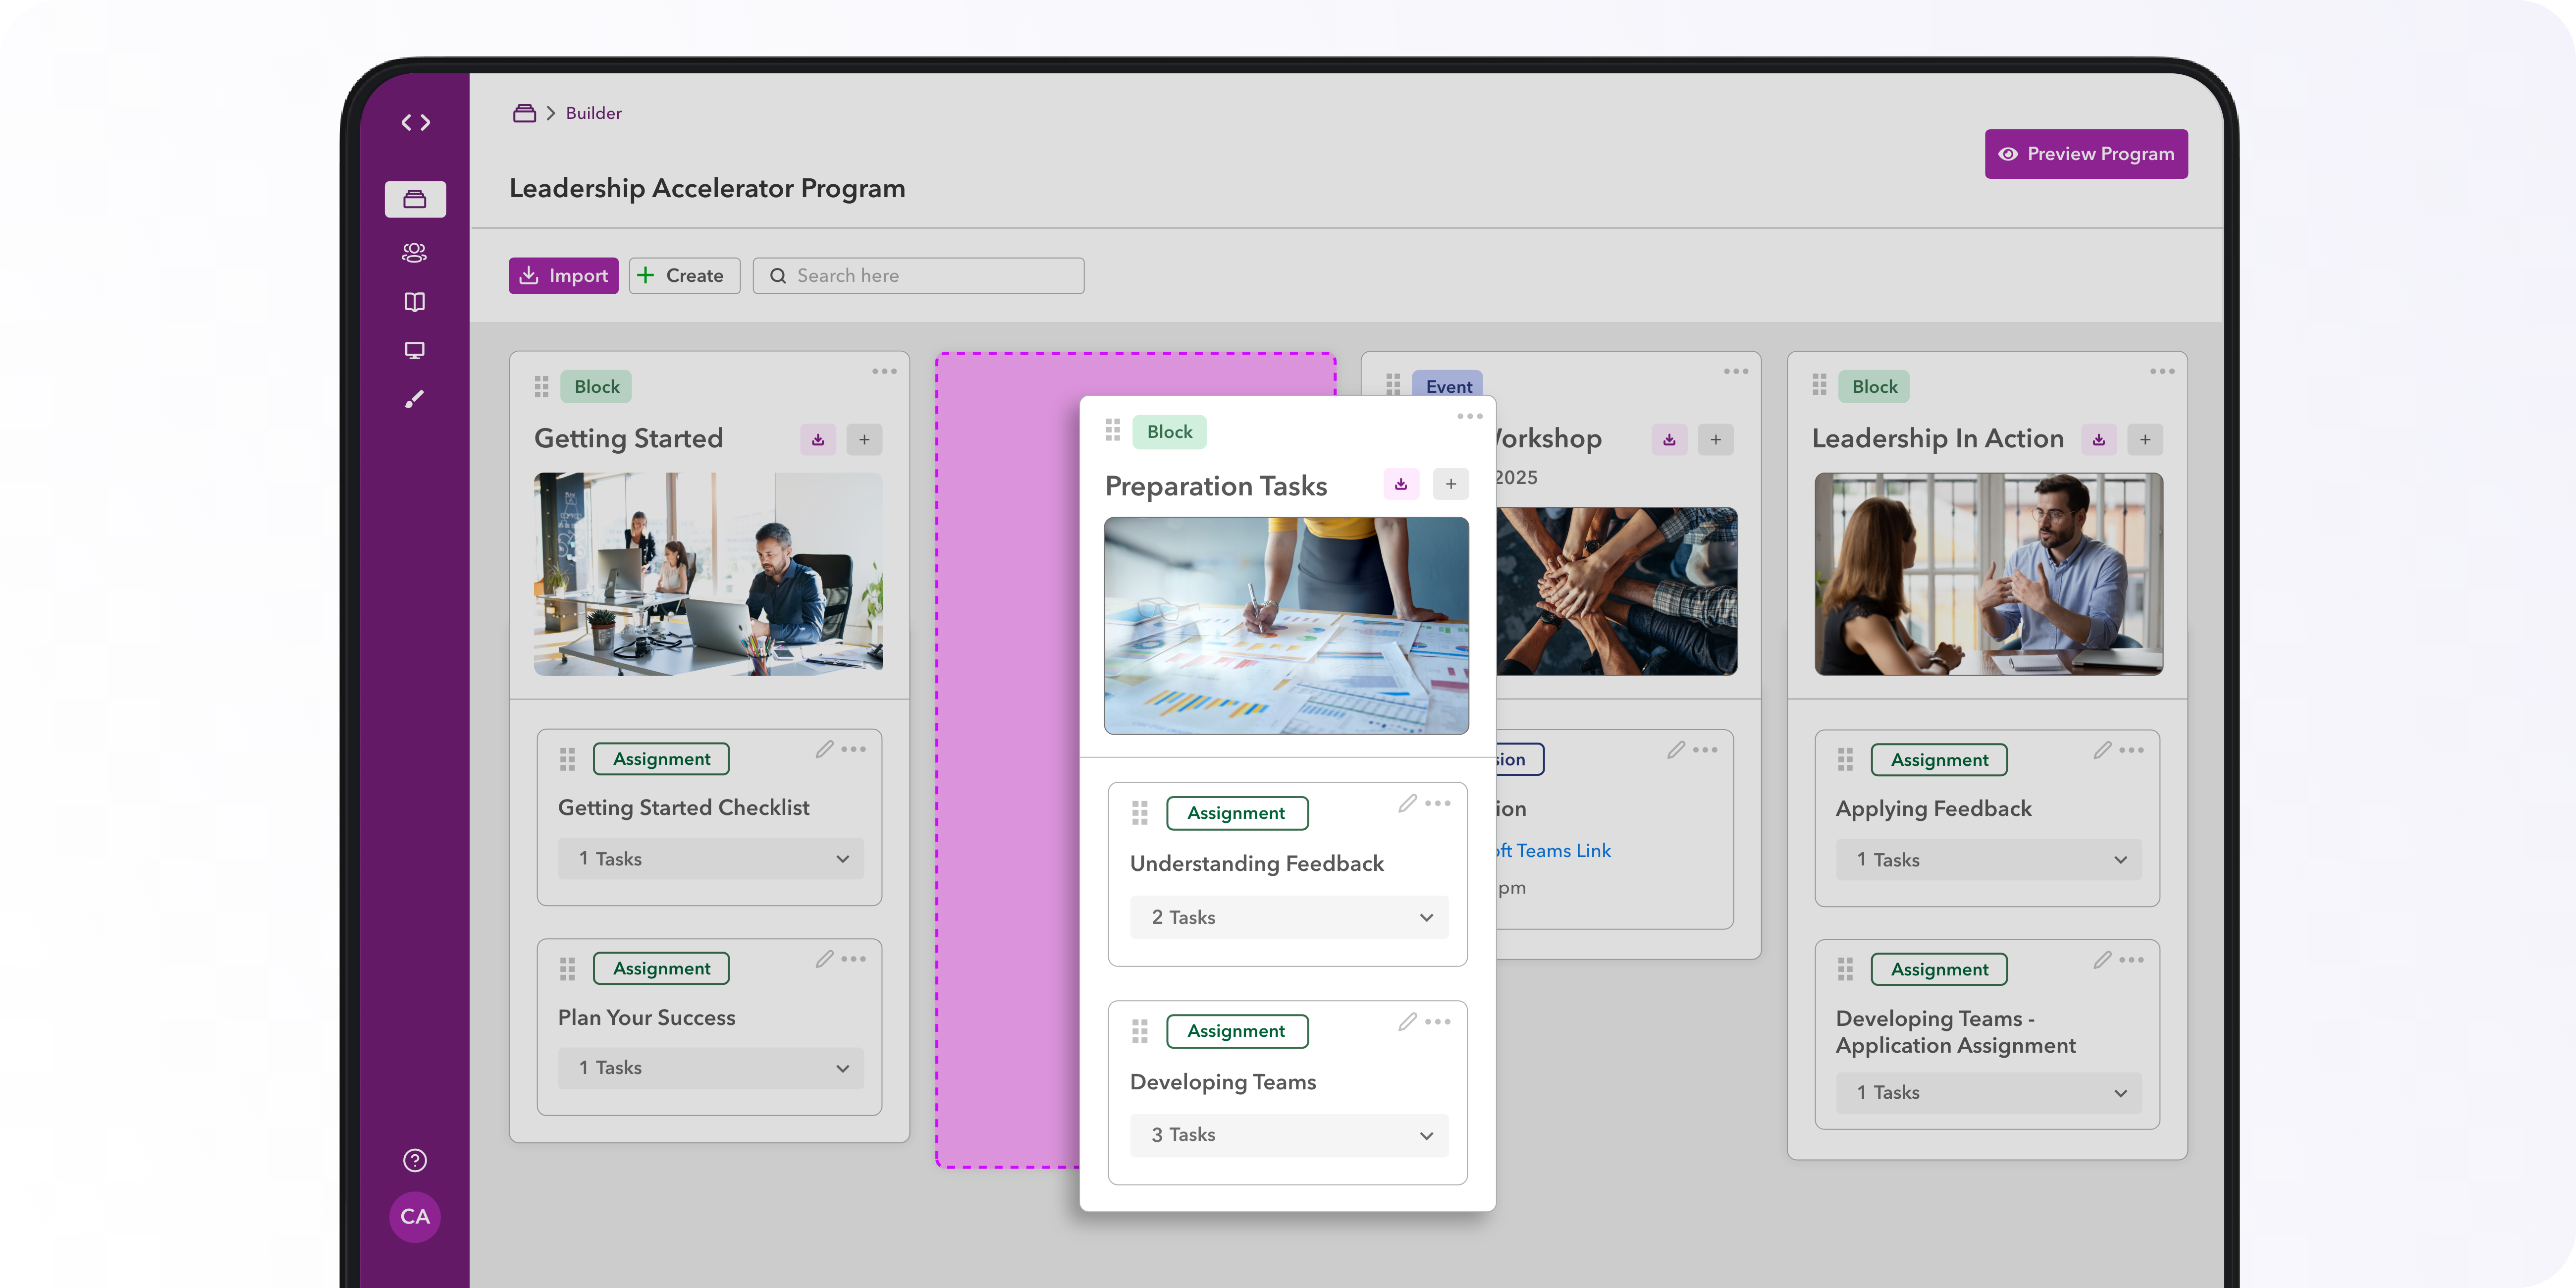Open the Teams Link hyperlink
The height and width of the screenshot is (1288, 2576).
pos(1554,850)
